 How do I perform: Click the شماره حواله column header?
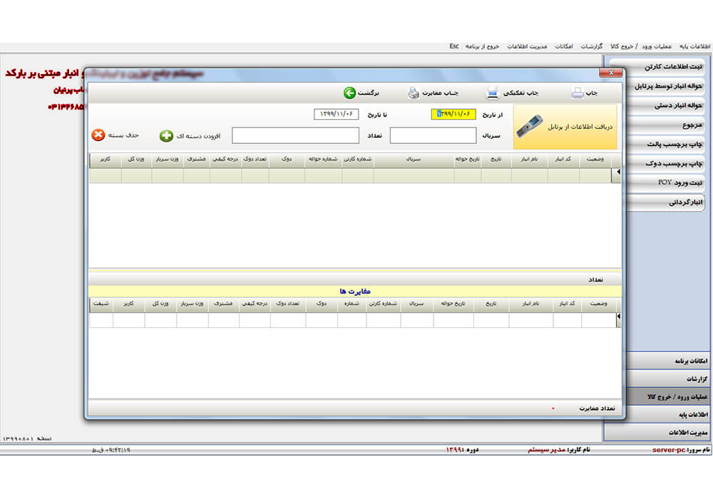point(323,159)
